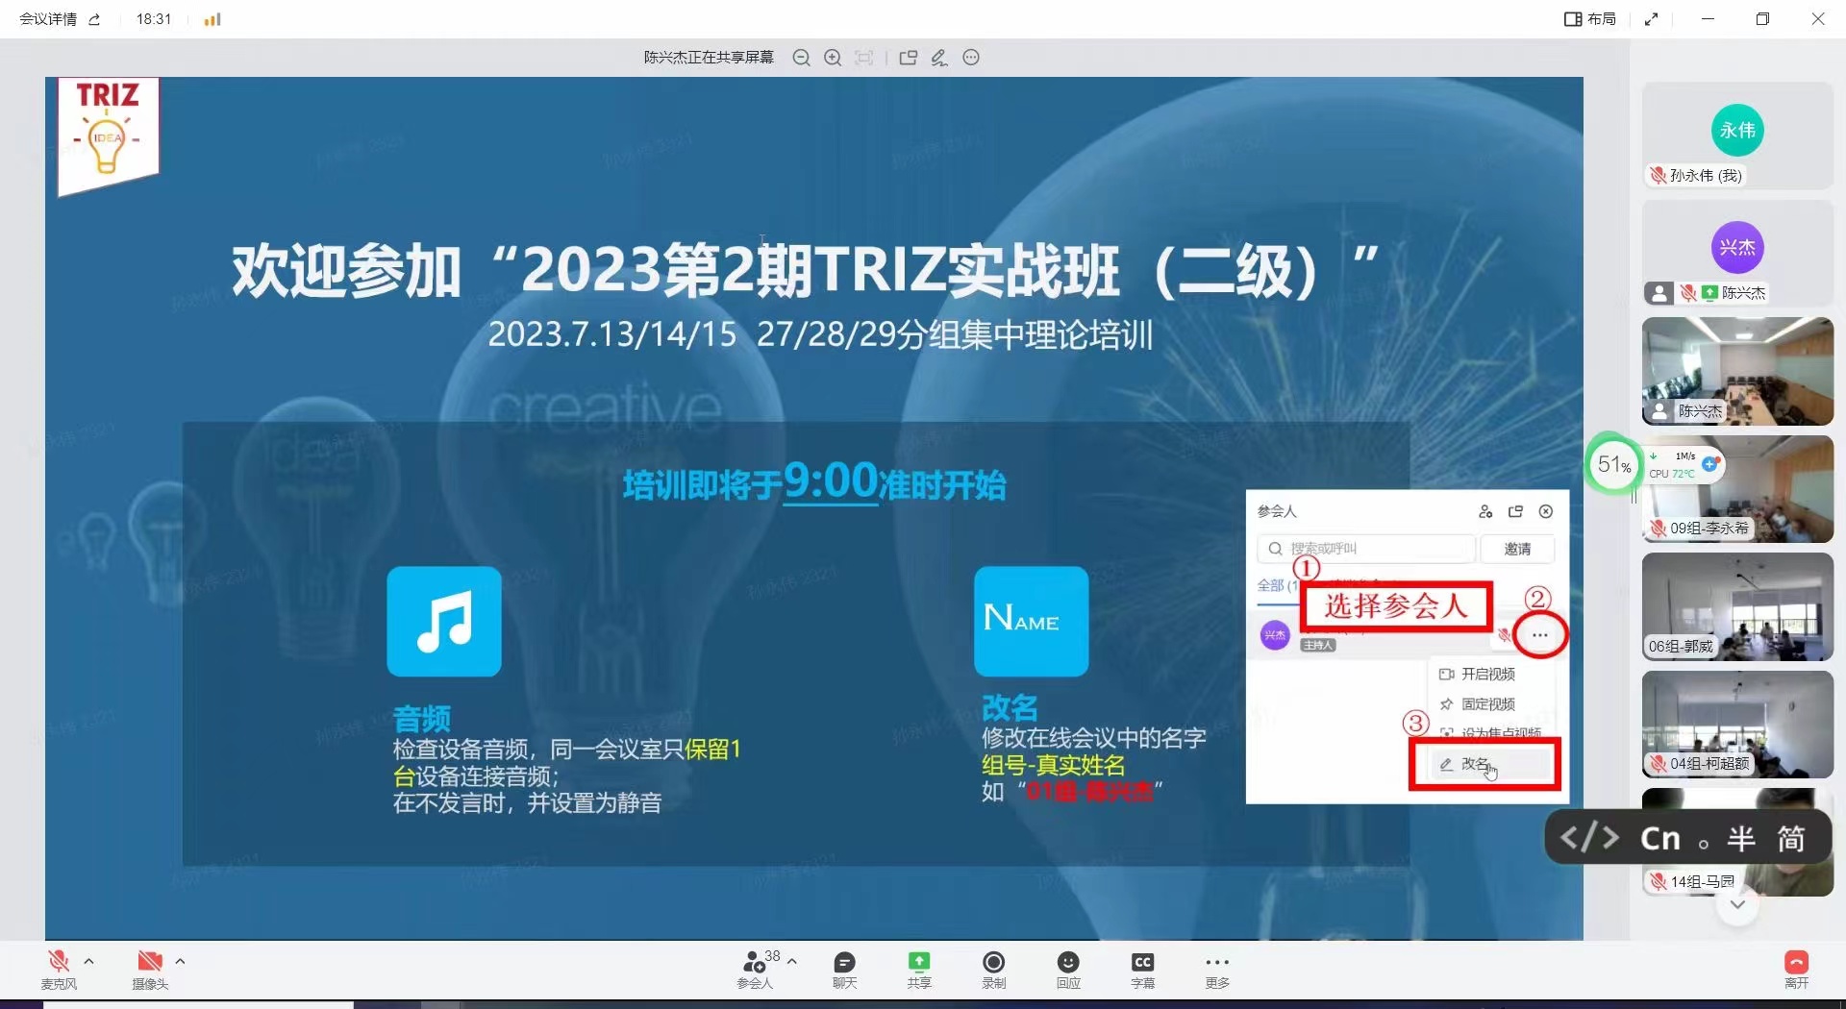Collapse the video list with the down chevron

tap(1736, 904)
